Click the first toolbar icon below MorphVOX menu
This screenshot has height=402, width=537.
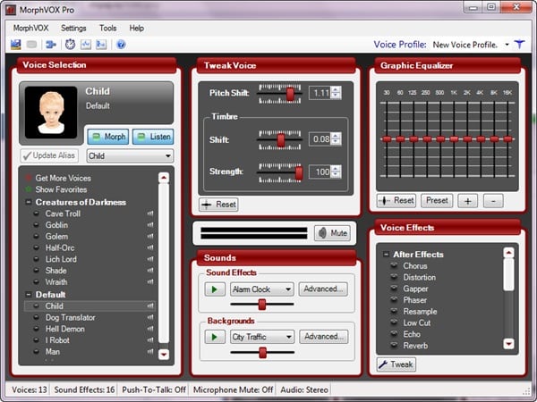(16, 44)
